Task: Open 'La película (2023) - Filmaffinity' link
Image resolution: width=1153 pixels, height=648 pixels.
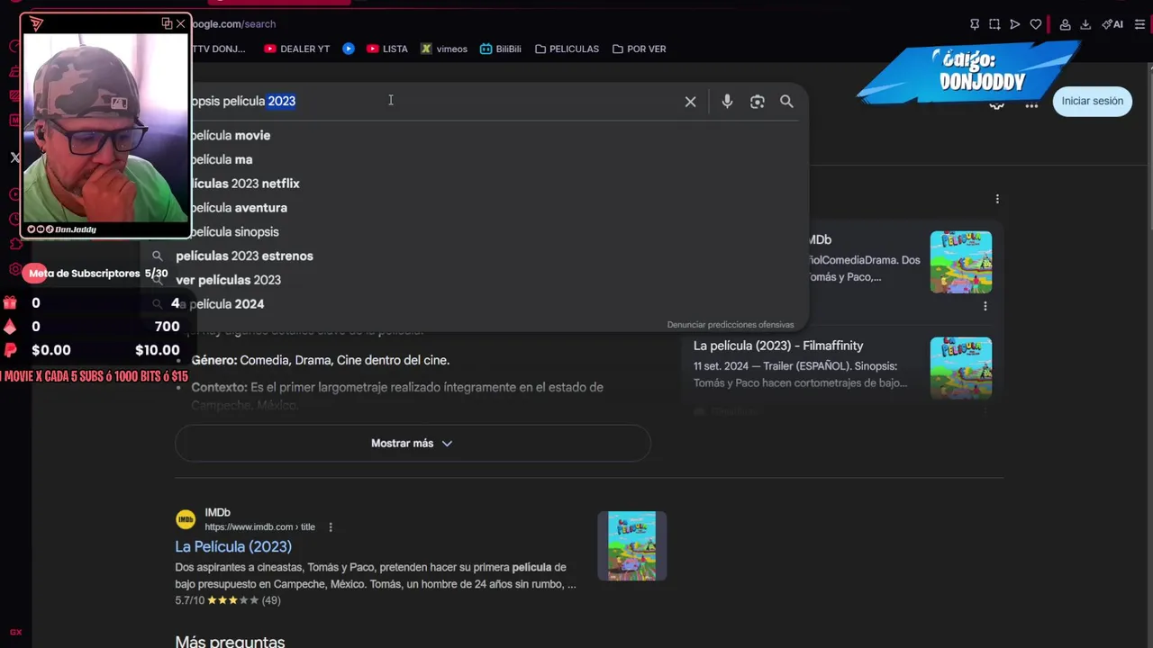Action: tap(778, 346)
